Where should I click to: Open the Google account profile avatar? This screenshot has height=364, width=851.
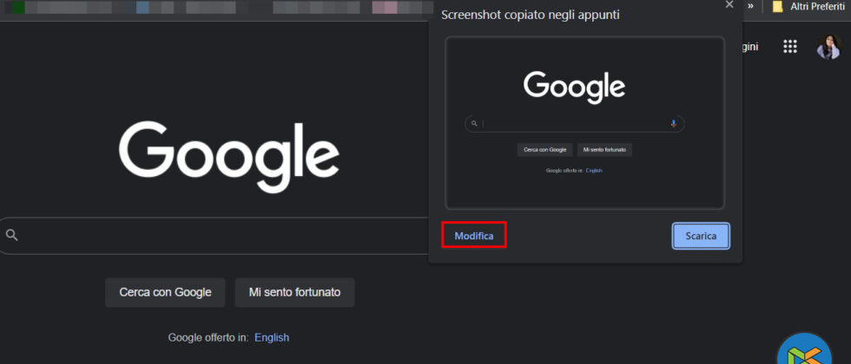pyautogui.click(x=828, y=47)
